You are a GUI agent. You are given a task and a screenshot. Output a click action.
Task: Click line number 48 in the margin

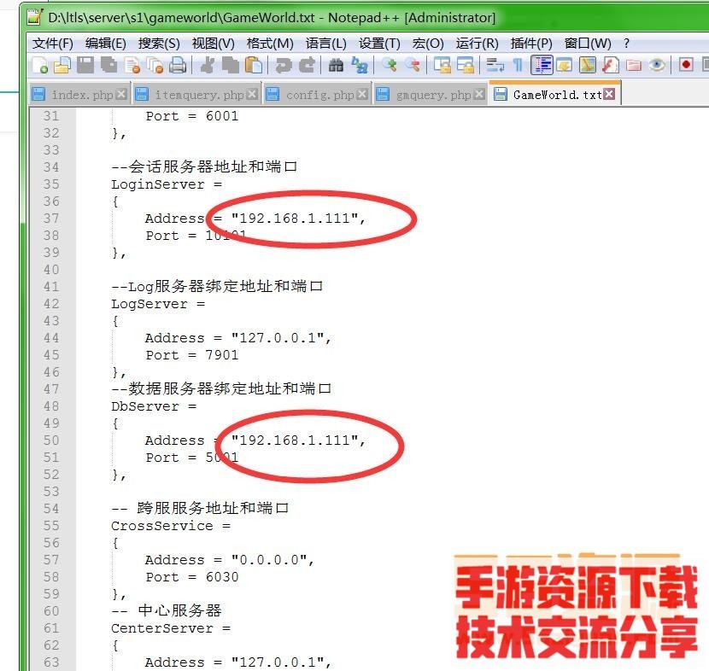(x=51, y=406)
